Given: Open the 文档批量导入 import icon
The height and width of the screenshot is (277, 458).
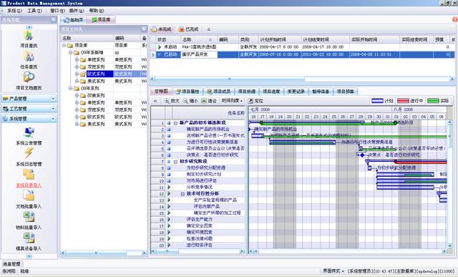Looking at the screenshot, I should click(x=29, y=195).
